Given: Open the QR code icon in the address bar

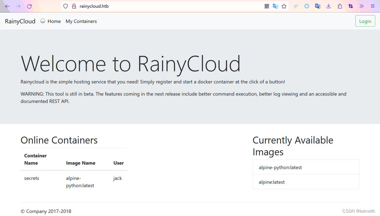Looking at the screenshot, I should click(267, 6).
